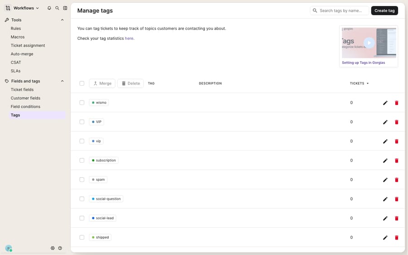Screen dimensions: 408x255
Task: Click the shipped tag label
Action: click(x=100, y=237)
